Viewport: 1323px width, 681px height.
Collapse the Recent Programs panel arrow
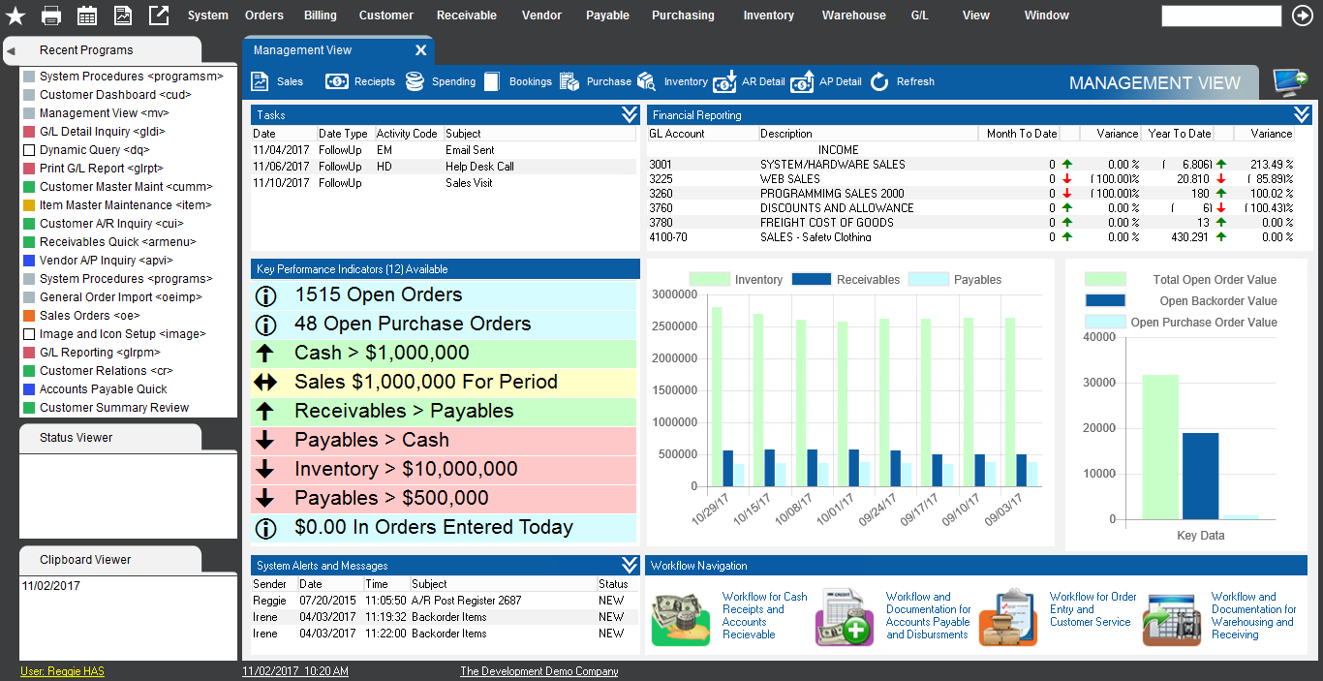click(11, 50)
